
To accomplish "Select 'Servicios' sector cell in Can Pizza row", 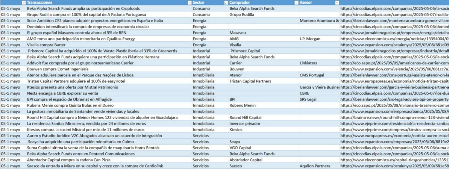I will click(x=210, y=160).
